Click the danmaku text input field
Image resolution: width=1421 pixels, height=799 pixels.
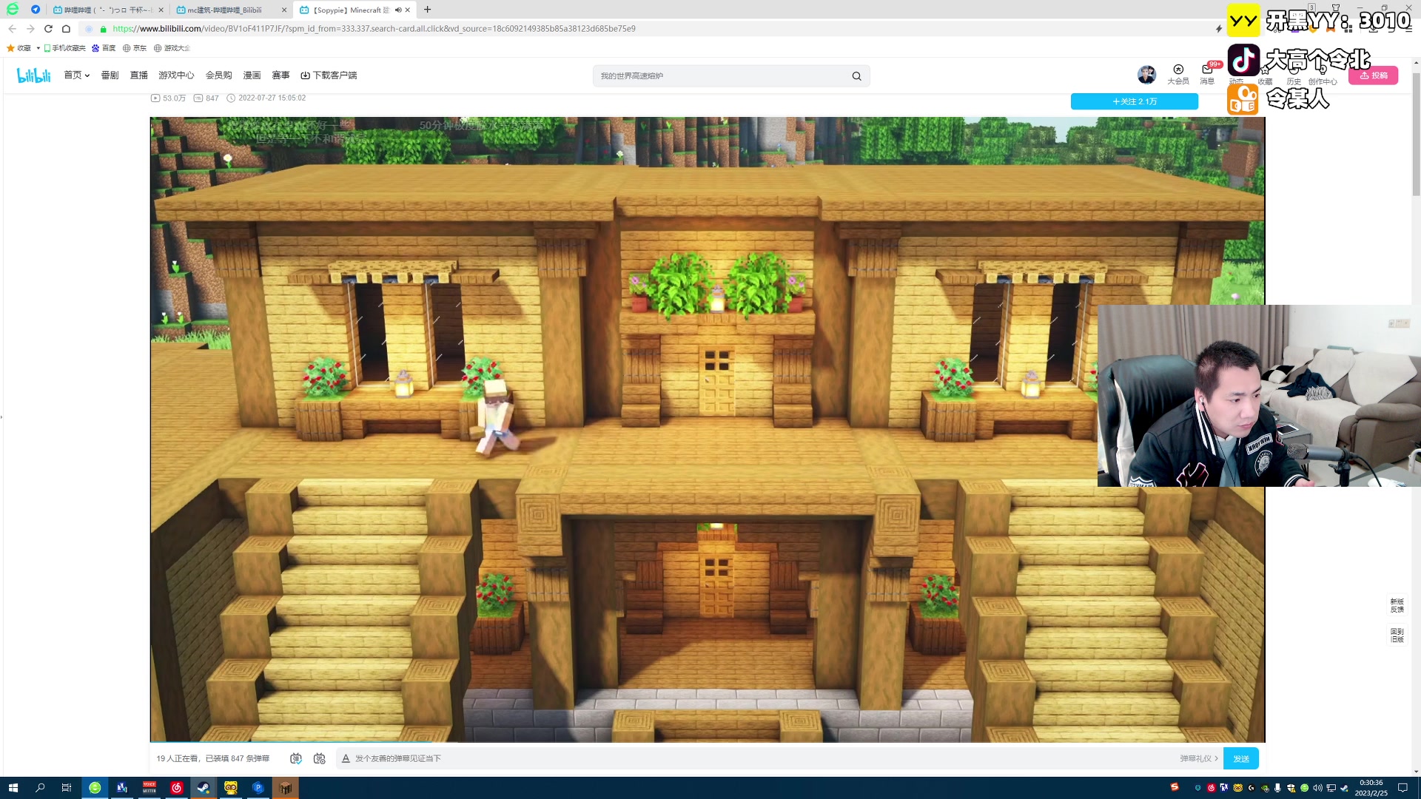click(762, 759)
